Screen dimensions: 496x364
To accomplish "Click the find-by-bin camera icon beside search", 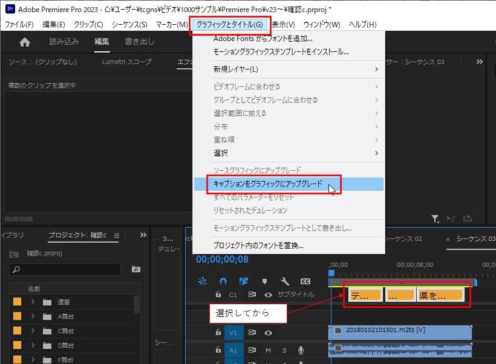I will 136,269.
